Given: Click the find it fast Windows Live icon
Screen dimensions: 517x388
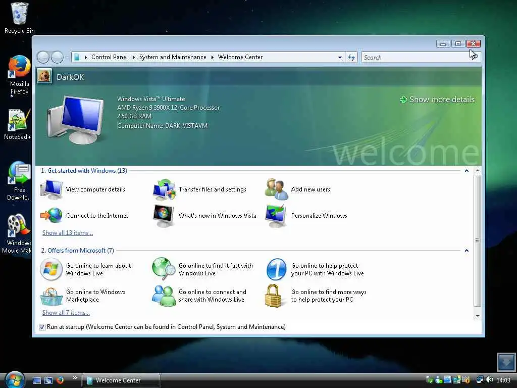Looking at the screenshot, I should [x=164, y=269].
